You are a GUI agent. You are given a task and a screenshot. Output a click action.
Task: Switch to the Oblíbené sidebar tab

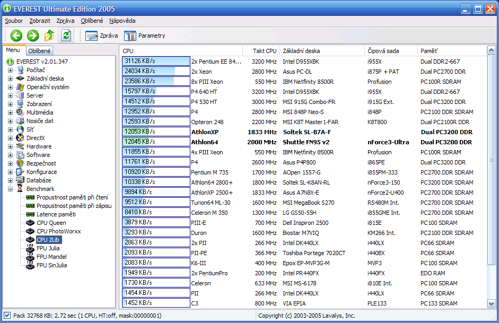40,51
